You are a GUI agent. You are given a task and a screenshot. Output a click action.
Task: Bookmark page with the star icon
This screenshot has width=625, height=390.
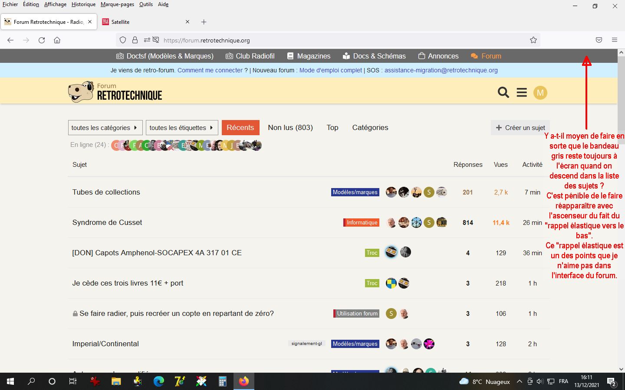pyautogui.click(x=533, y=40)
